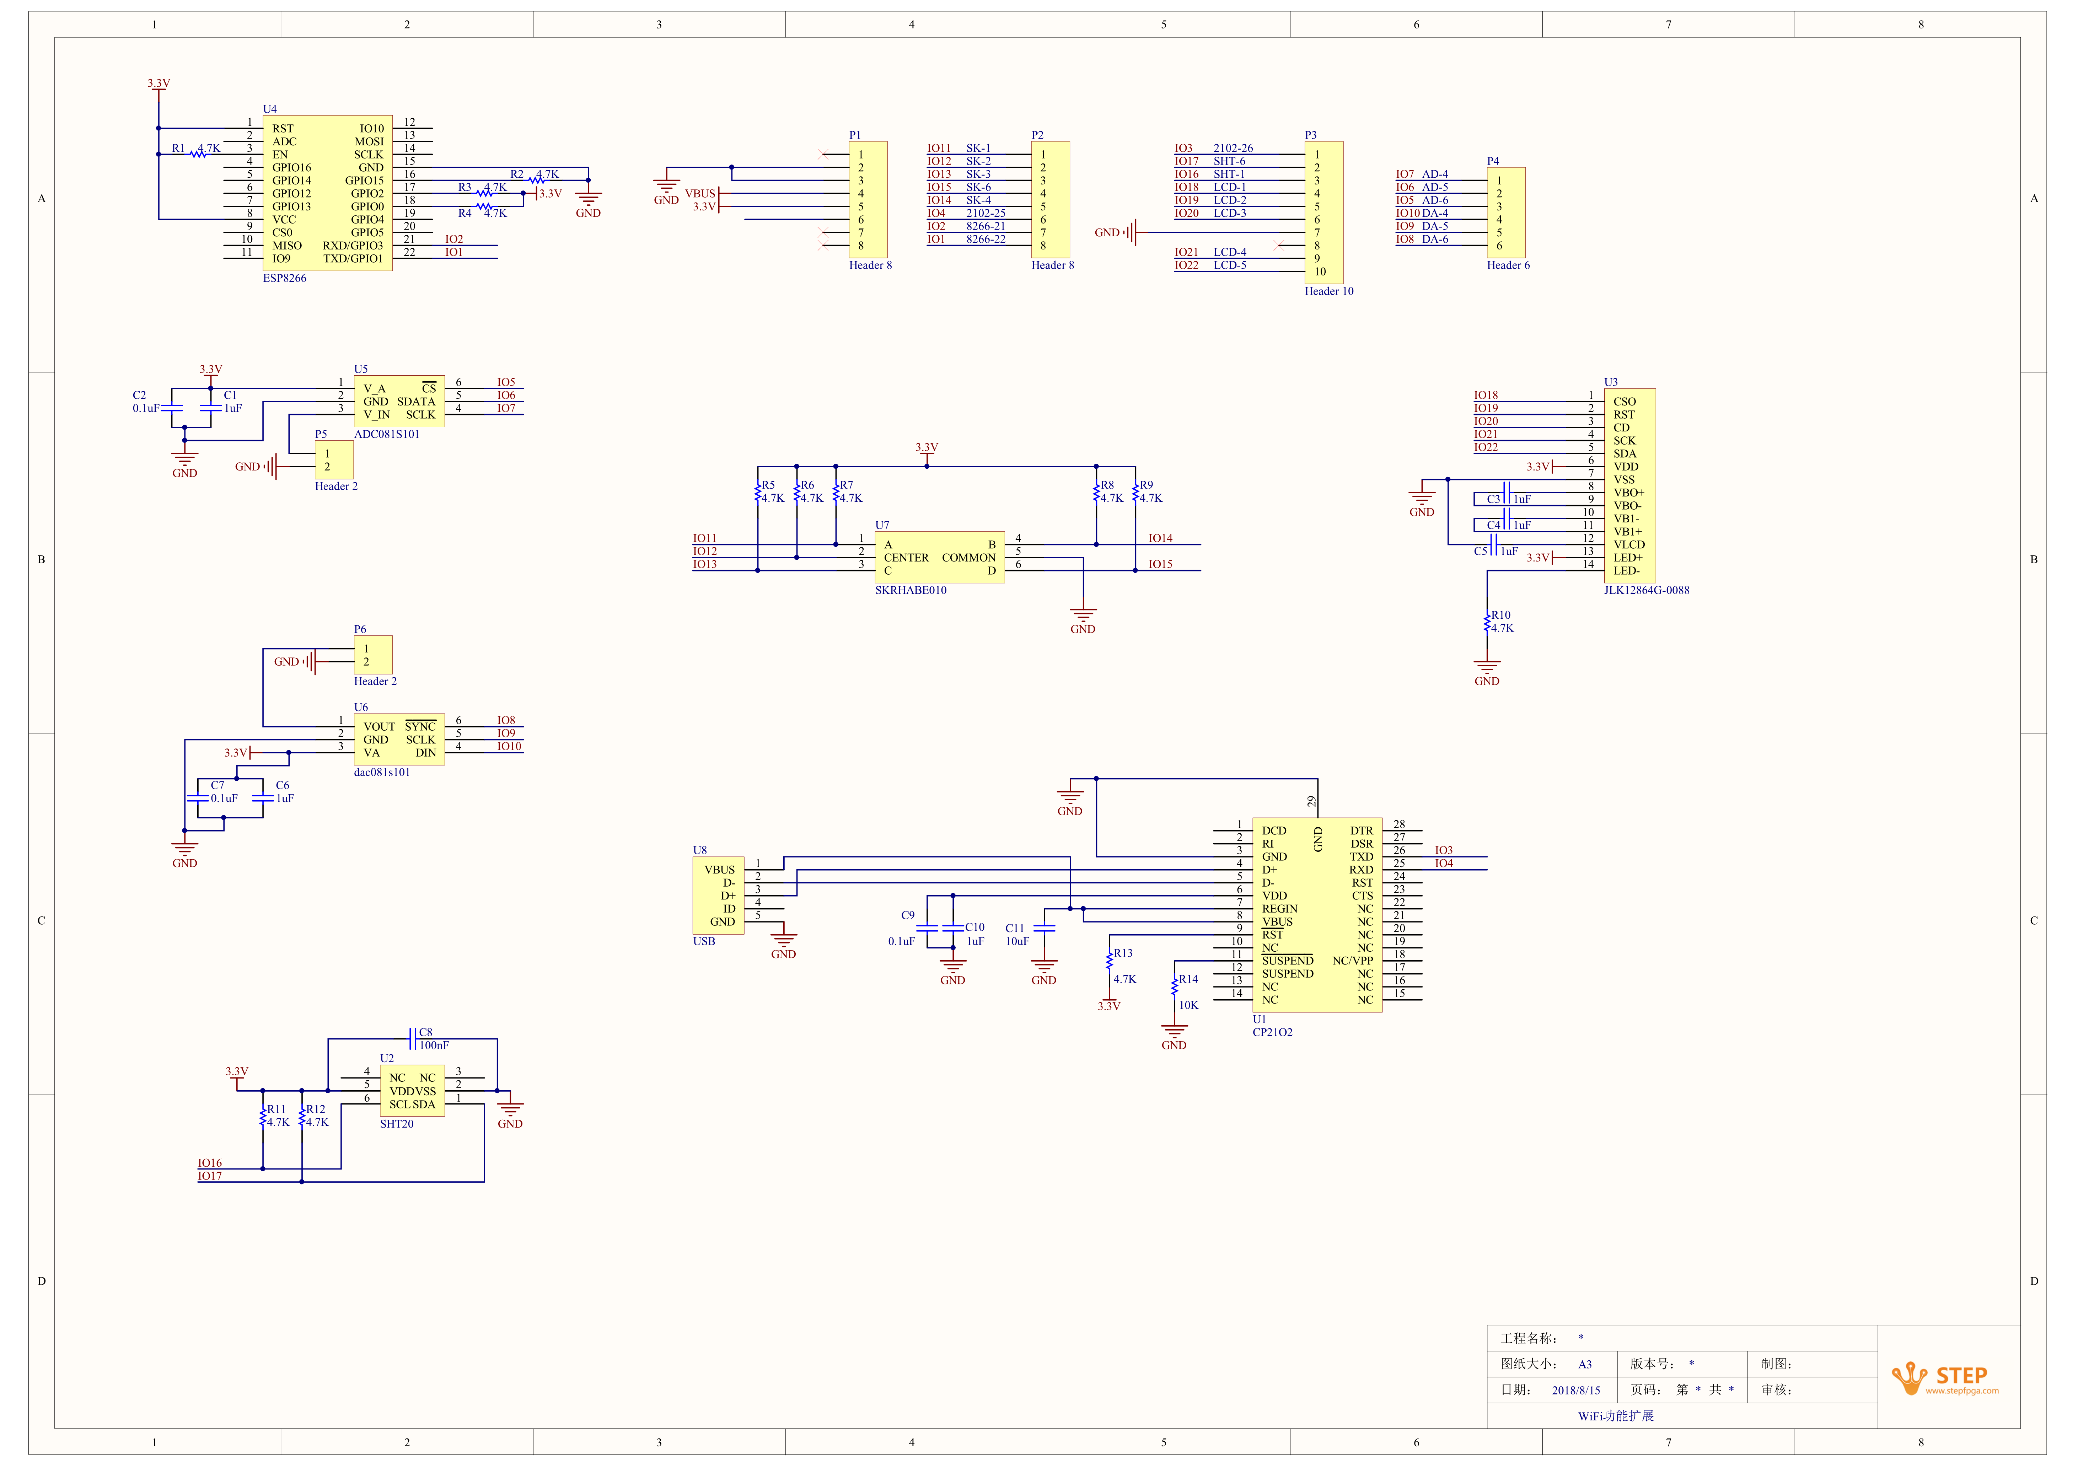2078x1468 pixels.
Task: Select the dac081s101 U6 component body
Action: [398, 740]
